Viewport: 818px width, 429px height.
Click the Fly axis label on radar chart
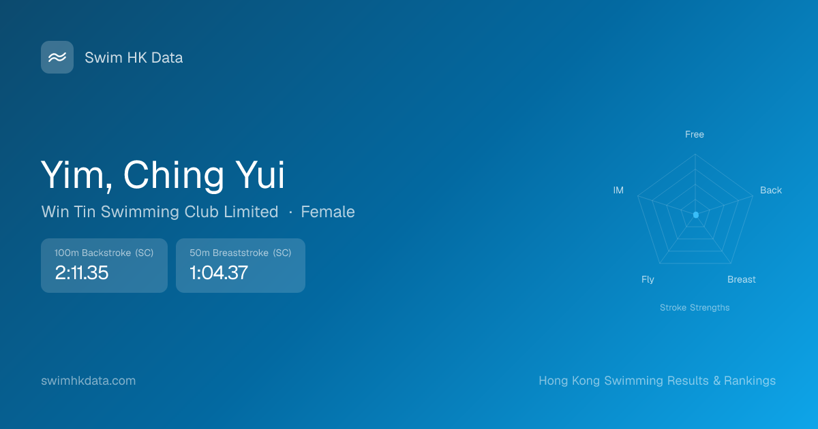tap(648, 279)
